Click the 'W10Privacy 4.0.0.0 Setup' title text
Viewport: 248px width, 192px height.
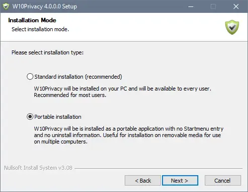pyautogui.click(x=45, y=6)
